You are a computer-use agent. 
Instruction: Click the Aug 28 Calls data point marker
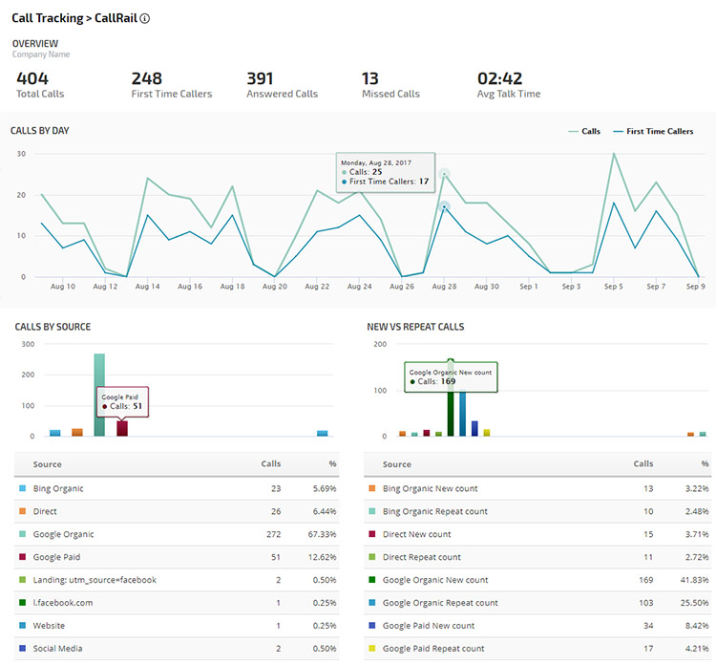(x=444, y=175)
